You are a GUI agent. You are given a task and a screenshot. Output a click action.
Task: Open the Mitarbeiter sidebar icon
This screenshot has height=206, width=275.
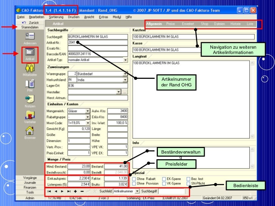[x=30, y=68]
